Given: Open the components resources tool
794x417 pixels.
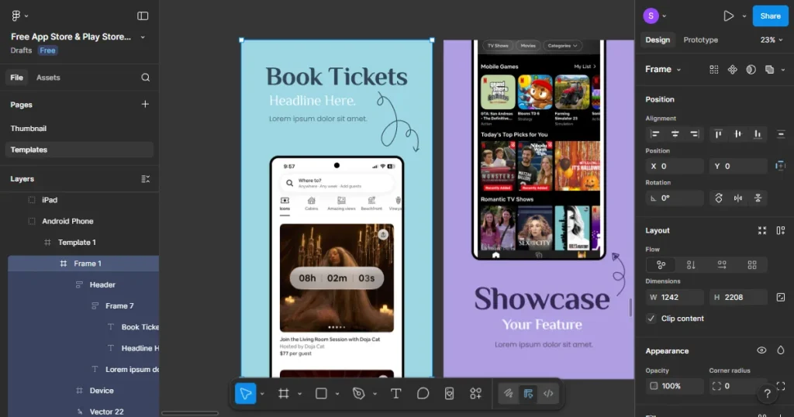Looking at the screenshot, I should (x=475, y=394).
